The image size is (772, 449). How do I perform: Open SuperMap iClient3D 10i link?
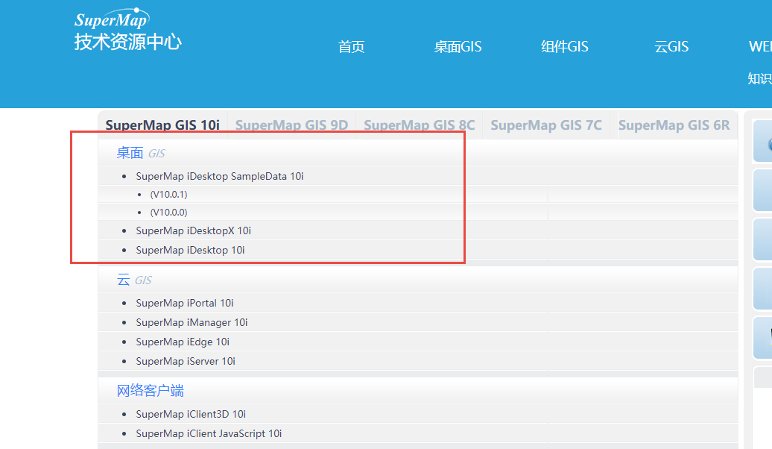pos(191,414)
